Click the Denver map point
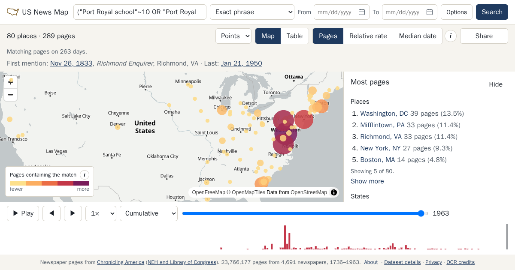515x270 pixels. click(117, 127)
